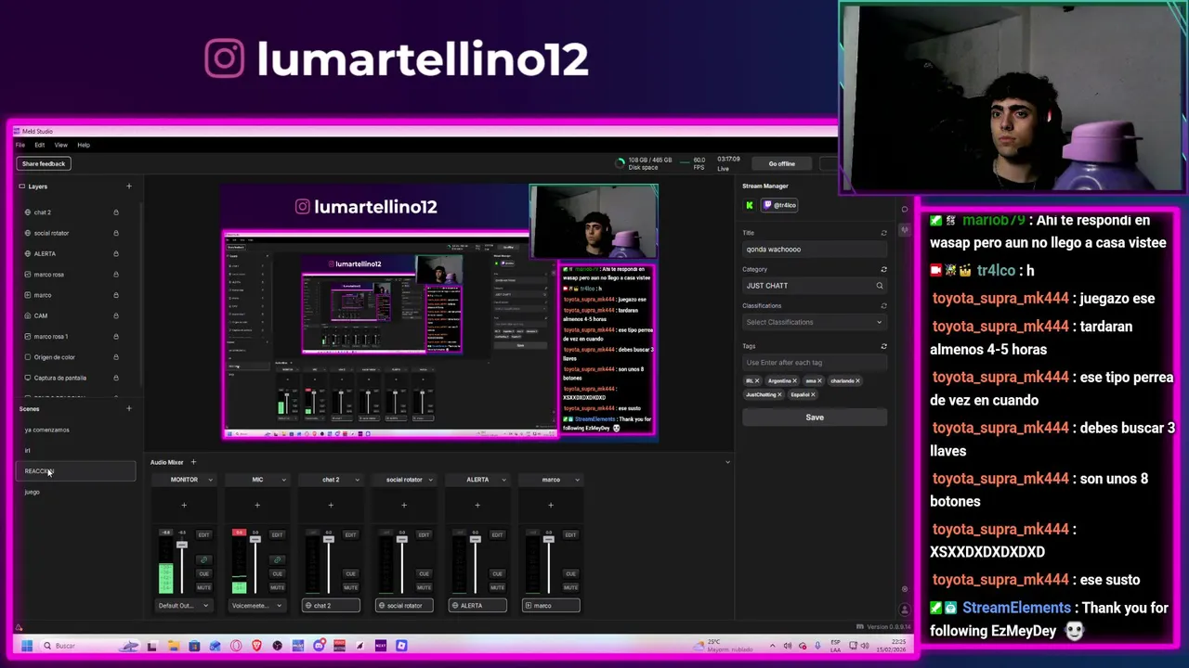Expand the Select Classifications dropdown
Screen dimensions: 1189x668
(814, 322)
